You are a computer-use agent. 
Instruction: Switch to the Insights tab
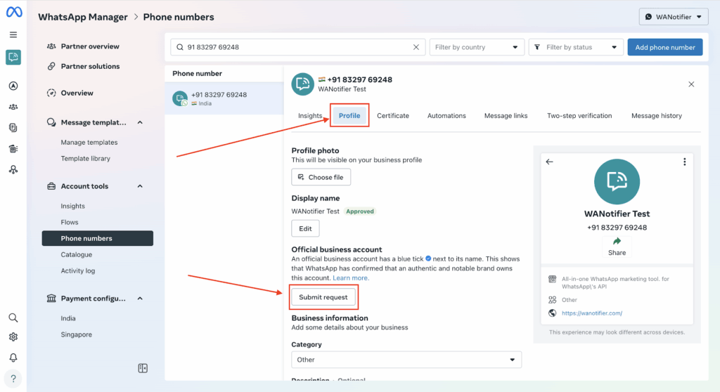(x=310, y=116)
